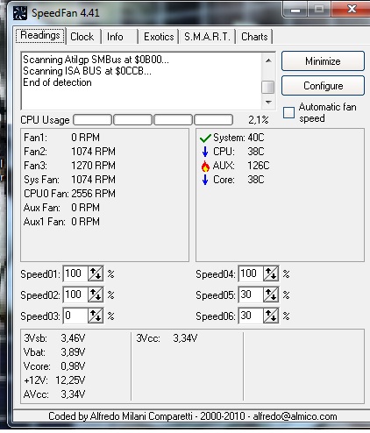Image resolution: width=370 pixels, height=433 pixels.
Task: Click the Minimize button in SpeedFan panel
Action: (323, 61)
